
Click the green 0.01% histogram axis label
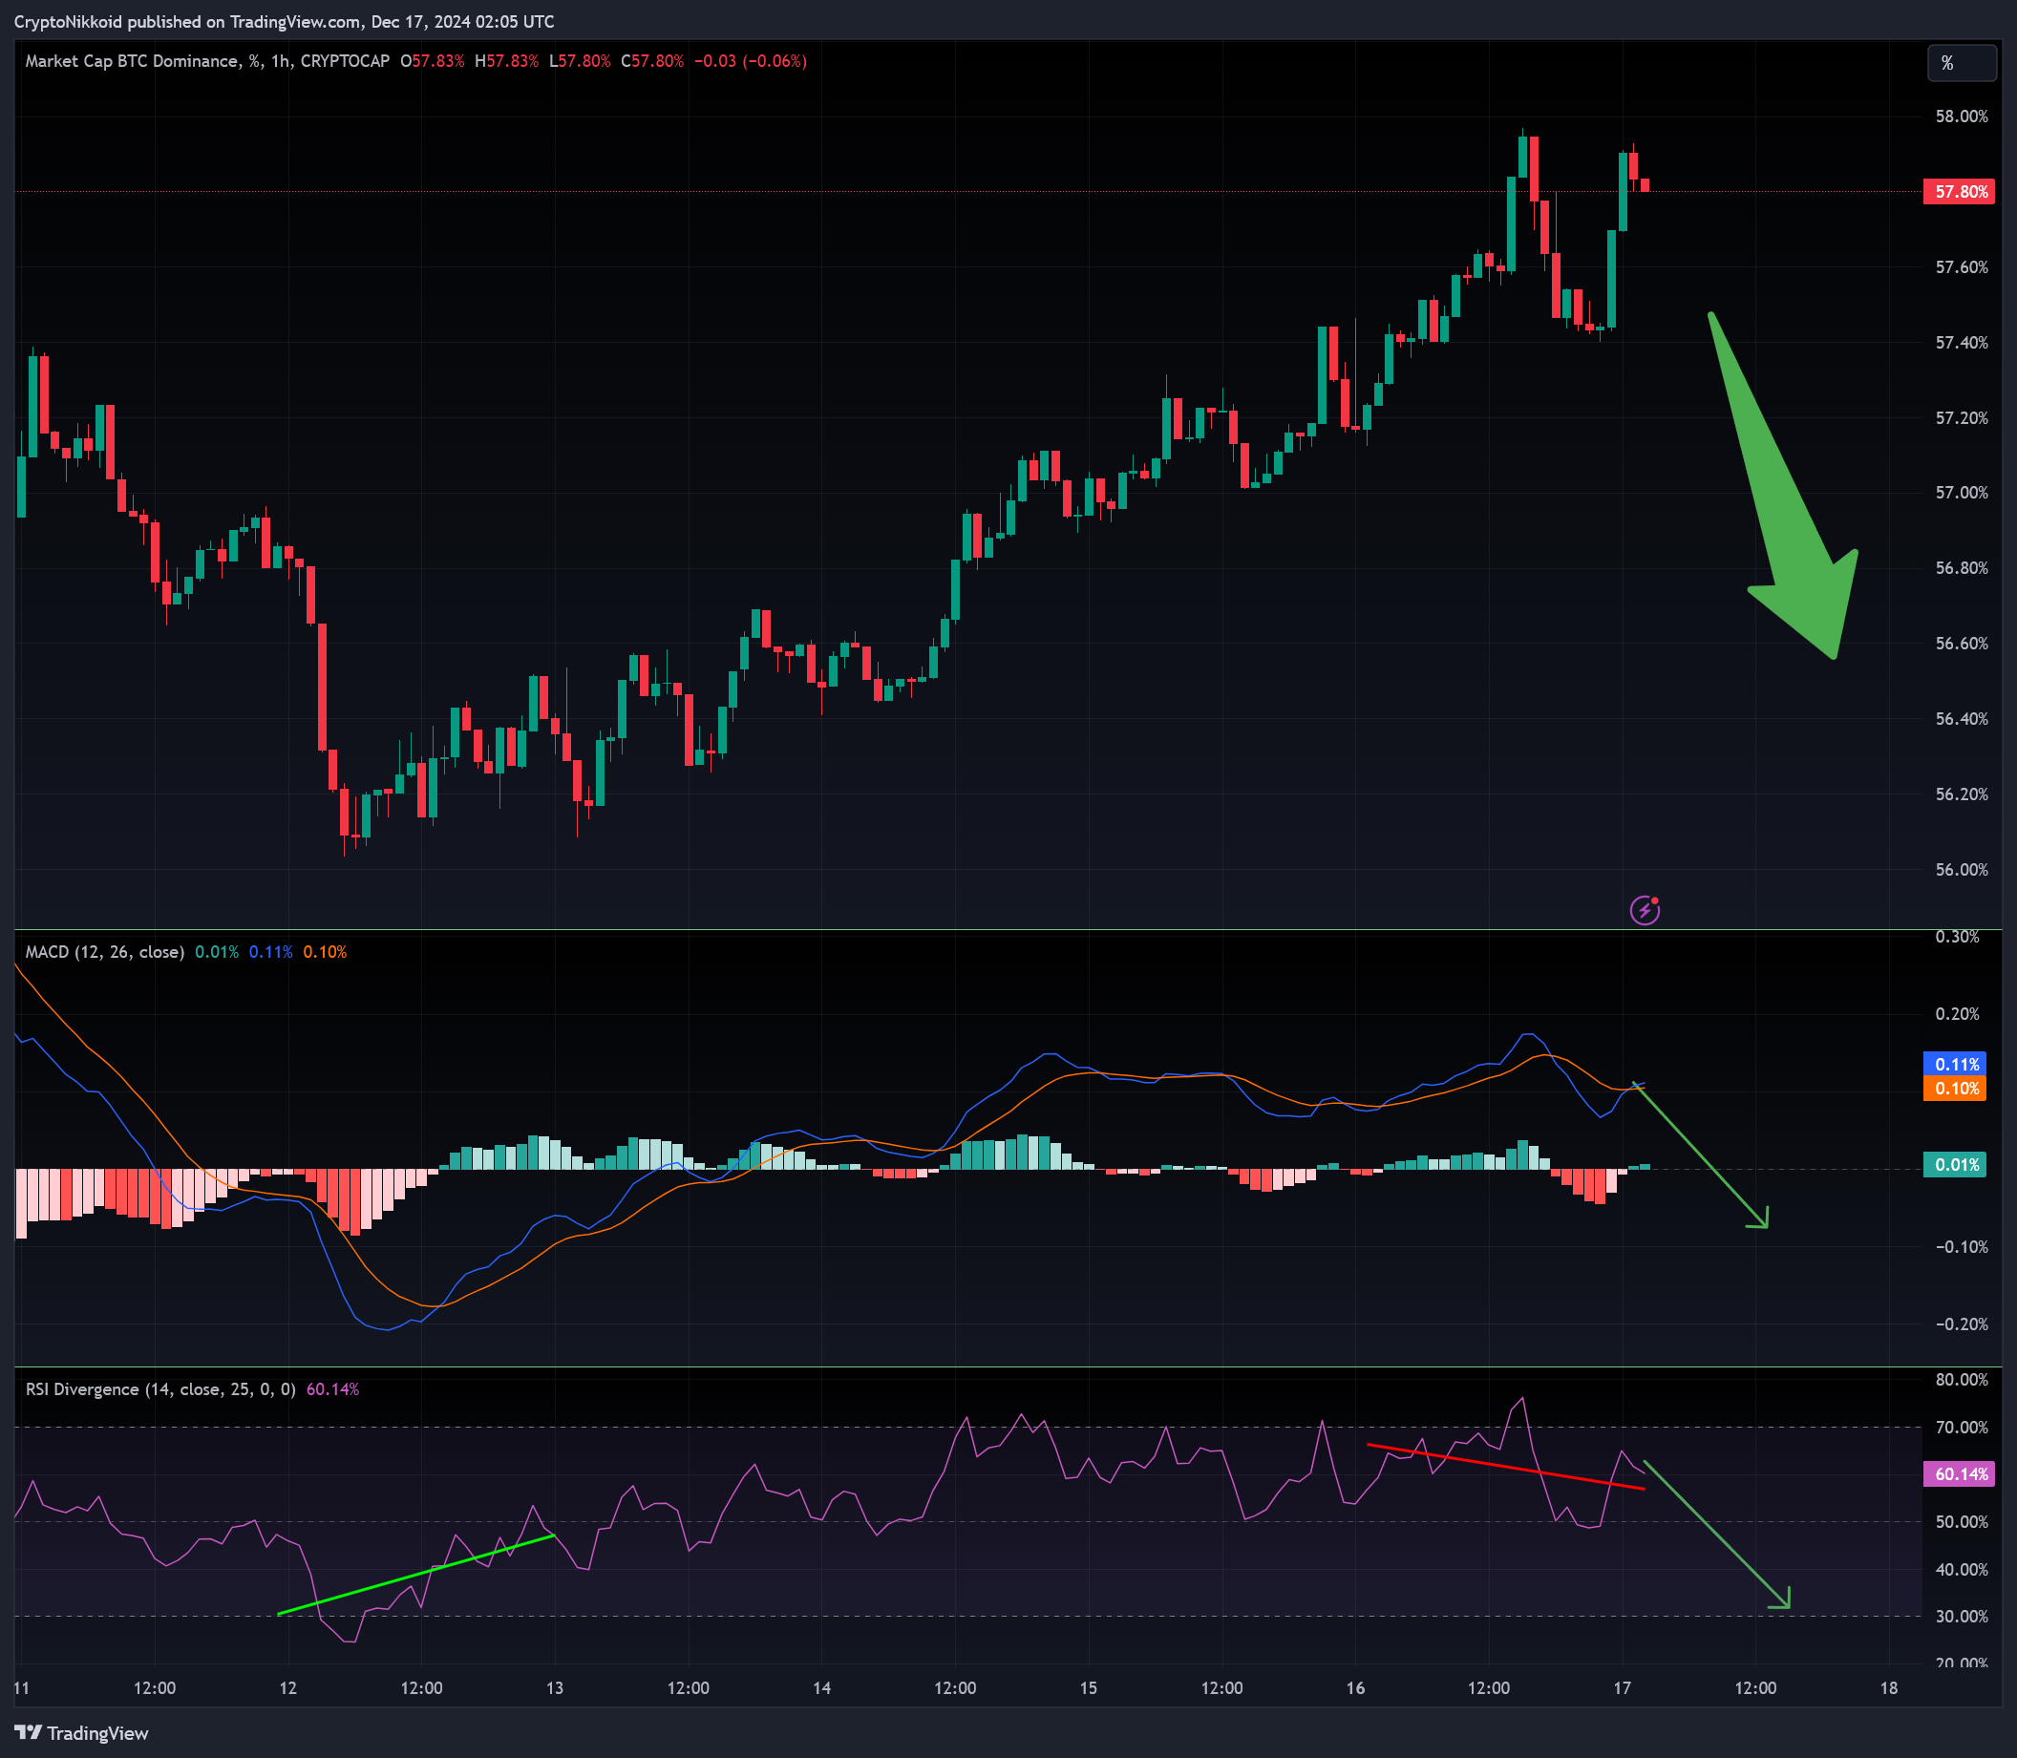point(1954,1164)
